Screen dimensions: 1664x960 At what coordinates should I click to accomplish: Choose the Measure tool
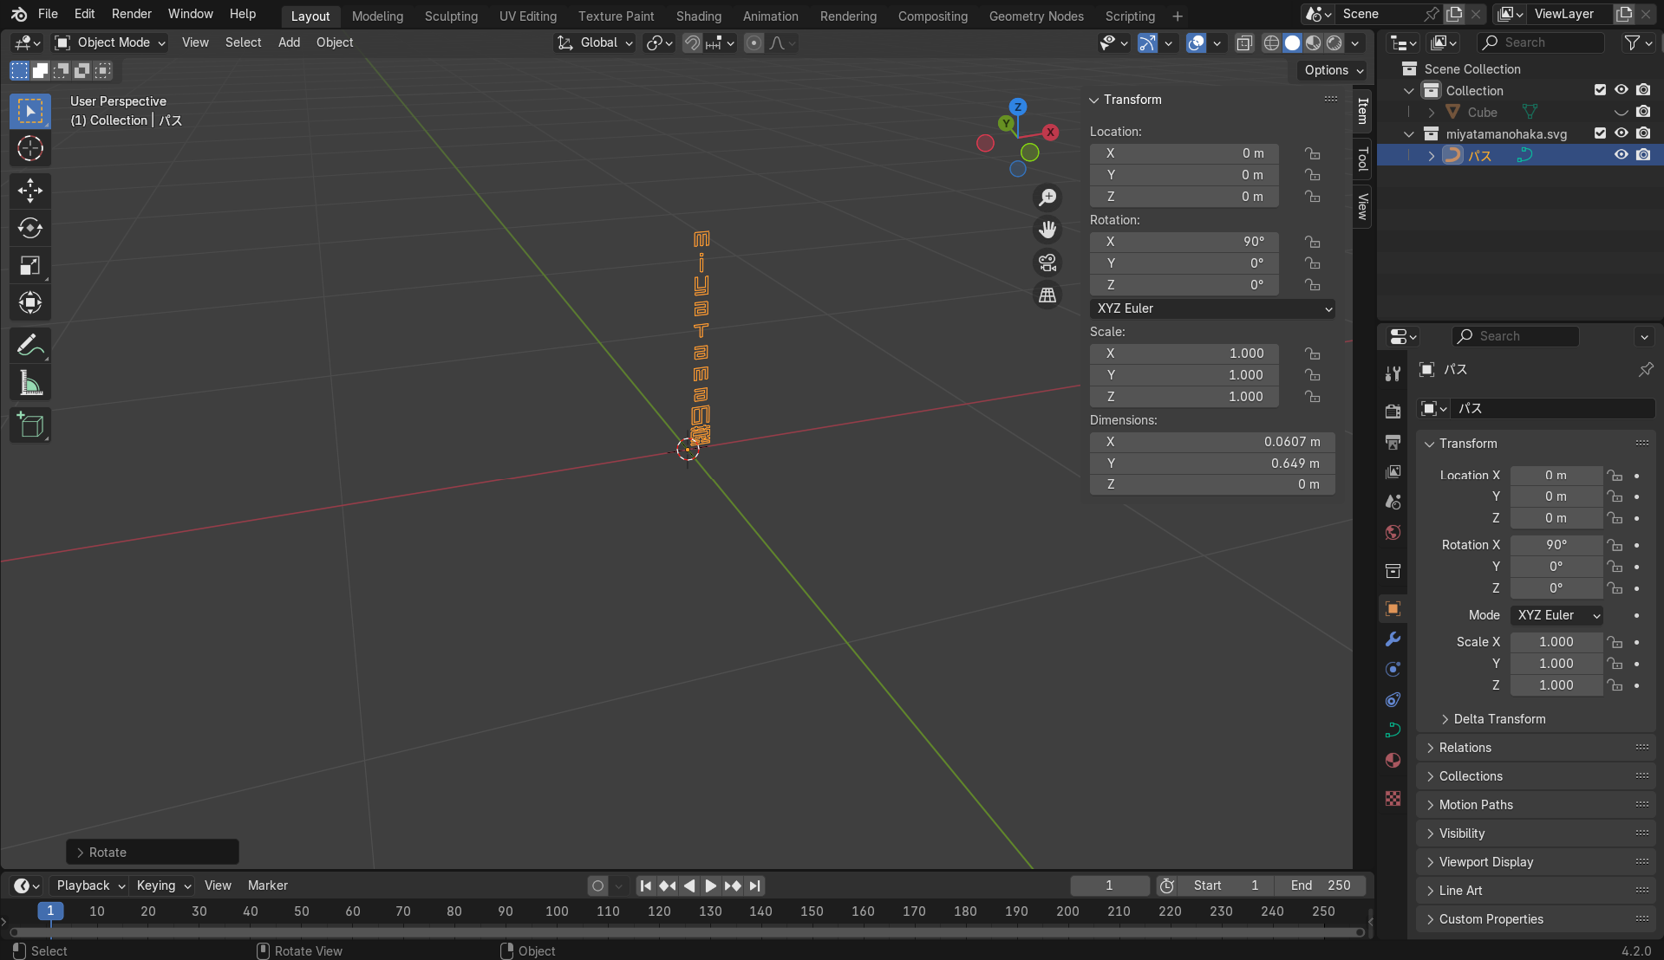pos(30,383)
